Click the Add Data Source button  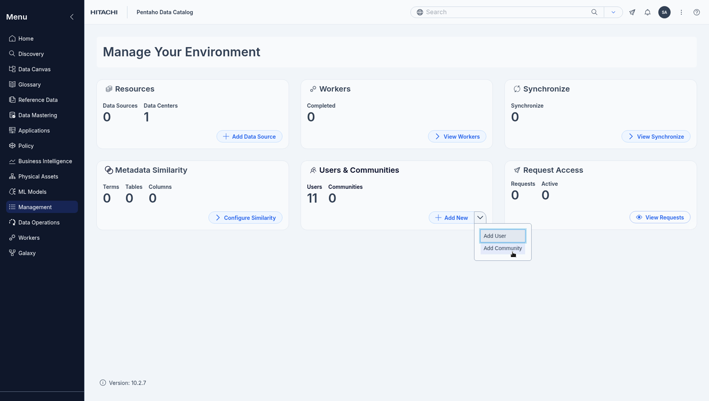249,137
